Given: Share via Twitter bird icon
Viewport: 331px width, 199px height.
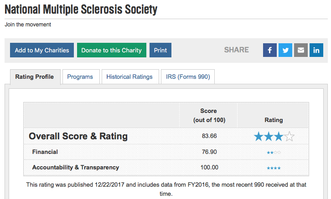Looking at the screenshot, I should [285, 50].
